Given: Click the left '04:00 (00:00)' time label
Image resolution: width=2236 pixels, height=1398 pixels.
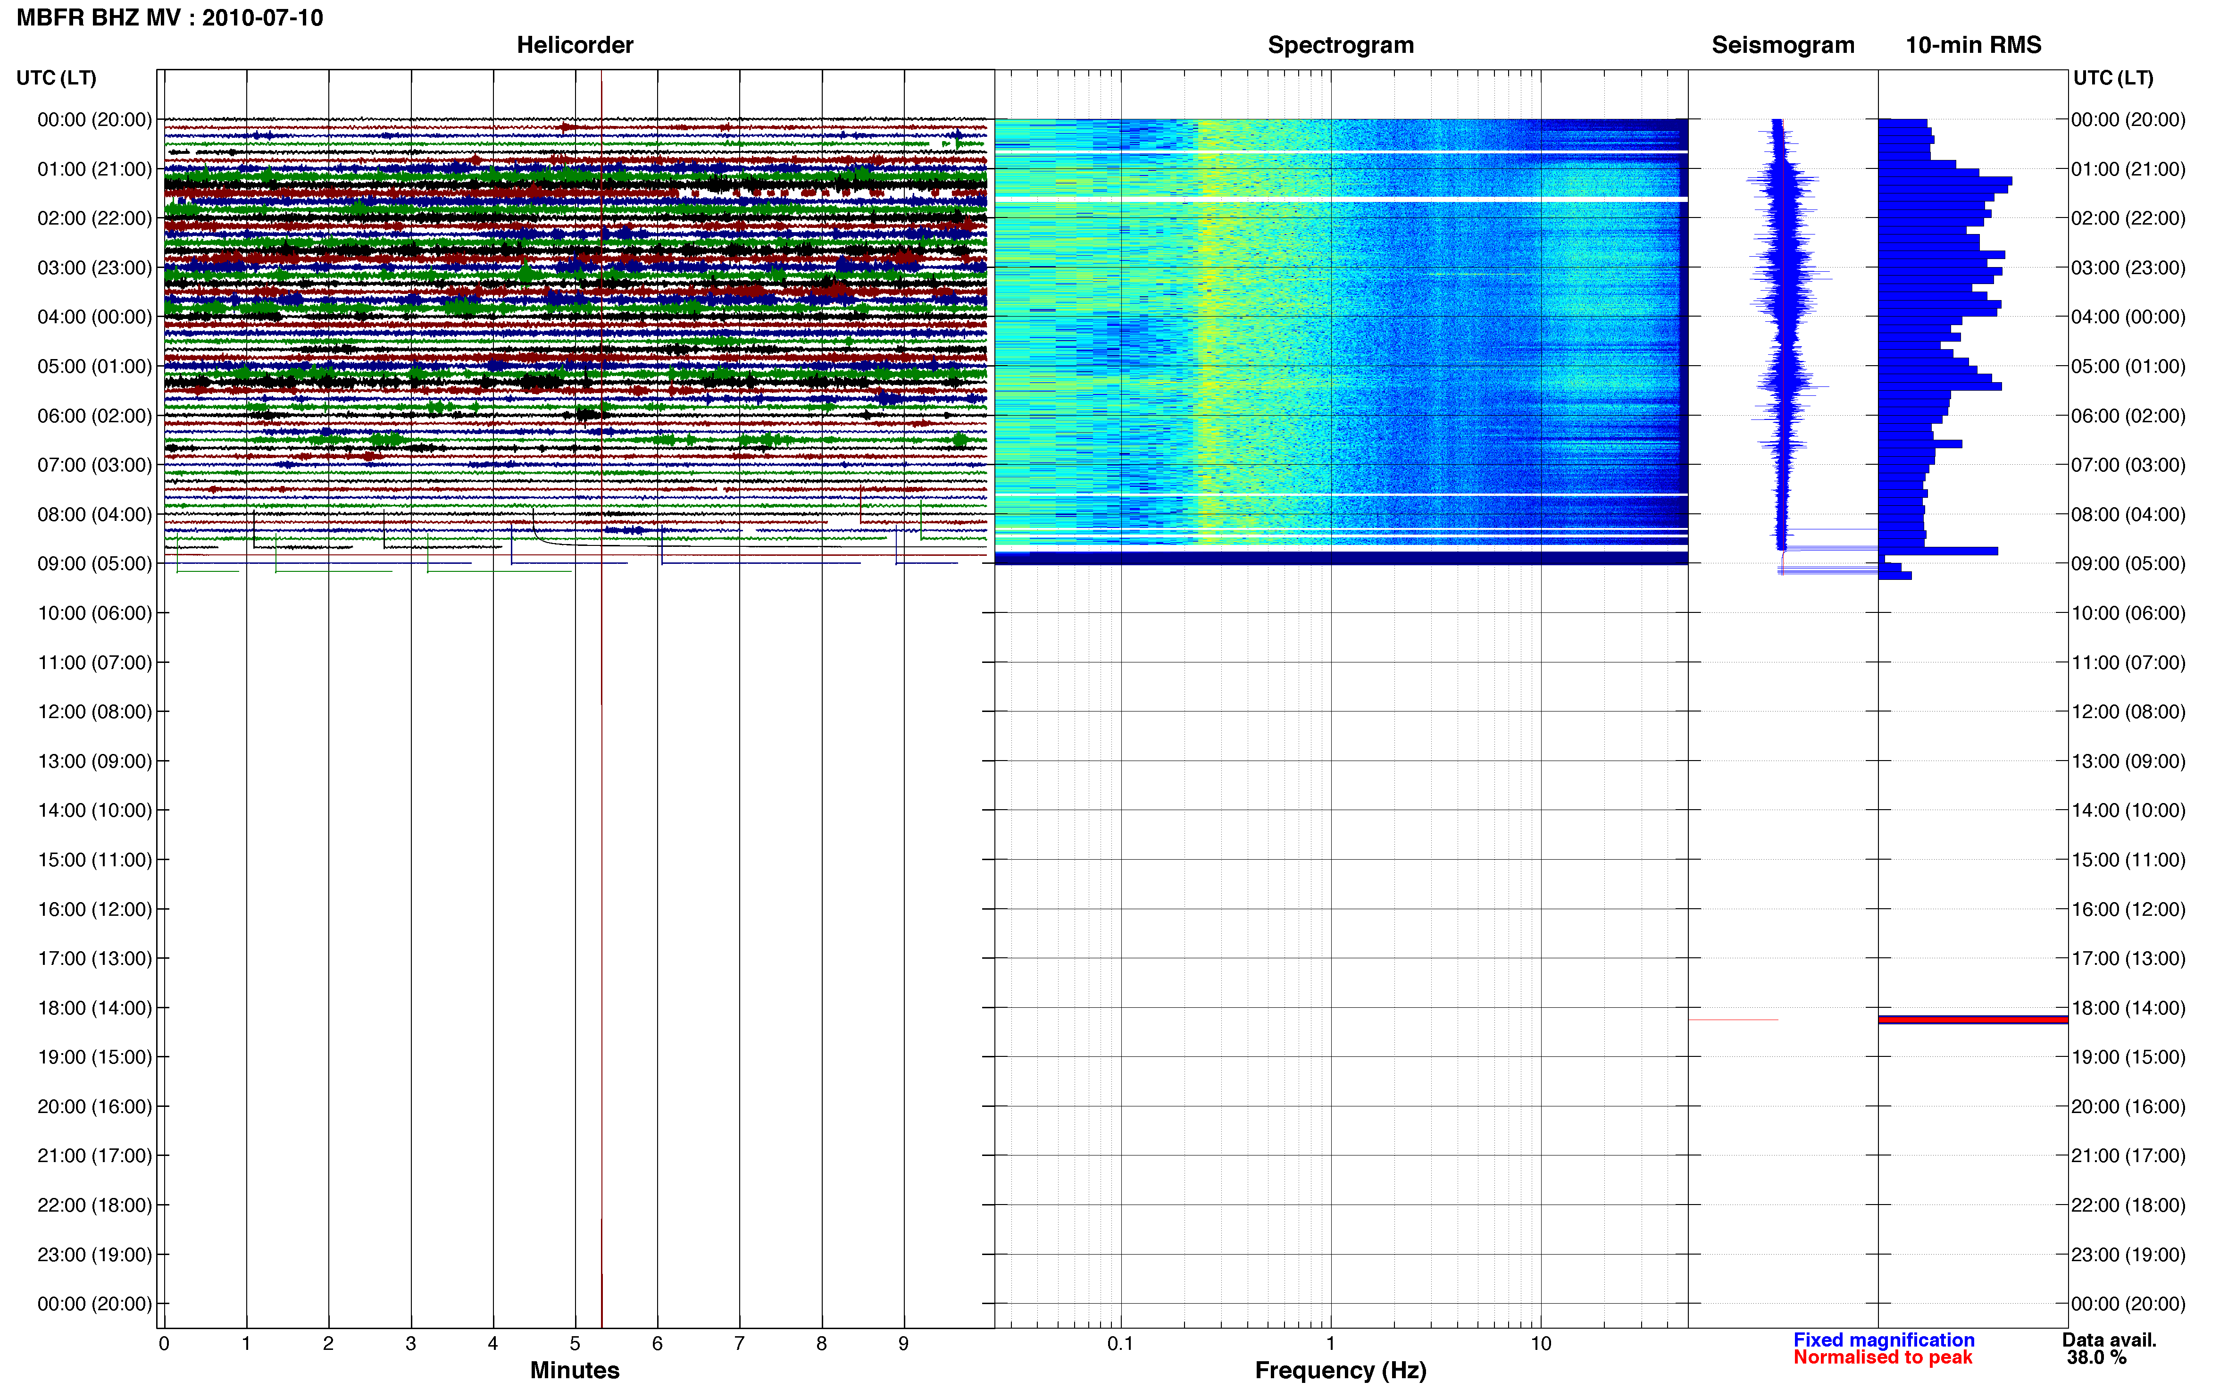Looking at the screenshot, I should click(94, 316).
